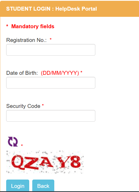The height and width of the screenshot is (192, 139).
Task: Click the asterisk beside Registration No. label
Action: [50, 39]
